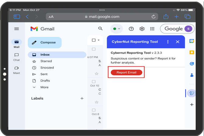Click the search mail magnifier icon
This screenshot has height=136, width=204.
pyautogui.click(x=100, y=29)
